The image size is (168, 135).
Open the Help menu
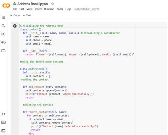(68, 9)
